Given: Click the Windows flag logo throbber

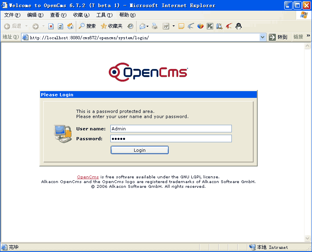Looking at the screenshot, I should 304,15.
